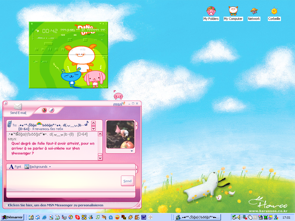Click the scrolling song title in Winamp
The image size is (295, 221).
pyautogui.click(x=83, y=30)
